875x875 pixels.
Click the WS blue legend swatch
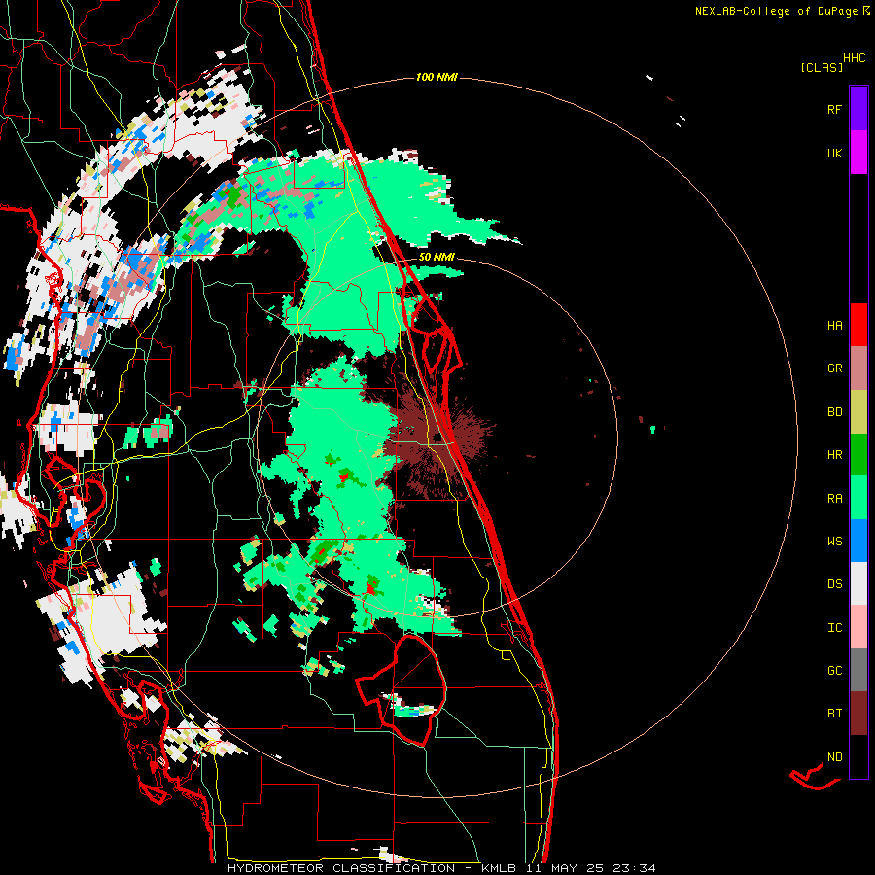(858, 541)
